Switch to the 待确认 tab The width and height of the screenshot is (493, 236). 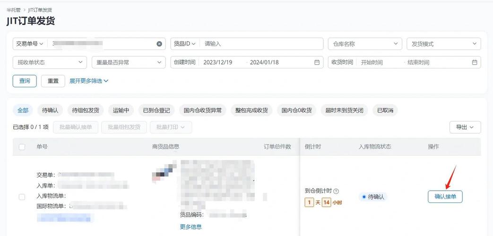(x=50, y=110)
